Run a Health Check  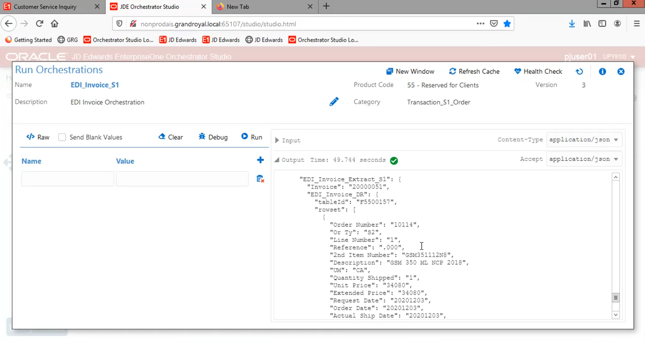tap(538, 72)
